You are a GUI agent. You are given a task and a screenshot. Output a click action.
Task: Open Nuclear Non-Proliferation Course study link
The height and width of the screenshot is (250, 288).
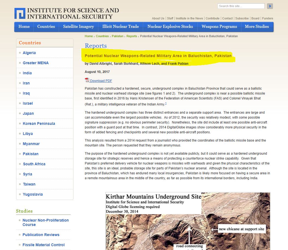46,222
